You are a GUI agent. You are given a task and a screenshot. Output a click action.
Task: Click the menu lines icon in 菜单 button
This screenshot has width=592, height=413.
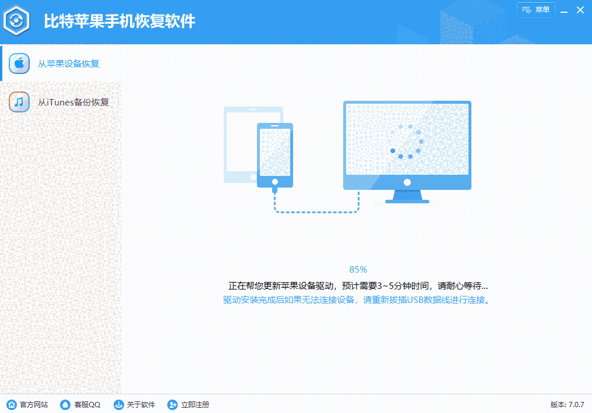[x=527, y=10]
